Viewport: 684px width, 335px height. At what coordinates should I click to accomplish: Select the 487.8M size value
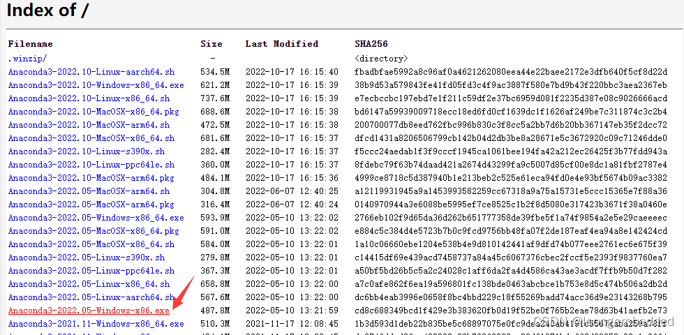215,311
